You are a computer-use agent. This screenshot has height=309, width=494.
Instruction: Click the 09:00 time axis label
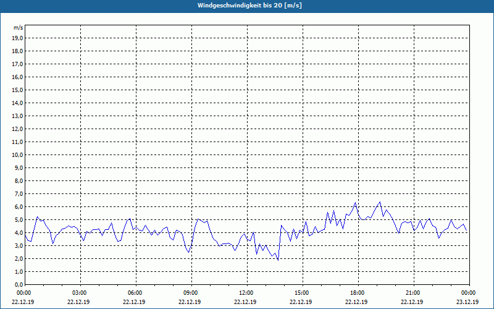[x=191, y=293]
